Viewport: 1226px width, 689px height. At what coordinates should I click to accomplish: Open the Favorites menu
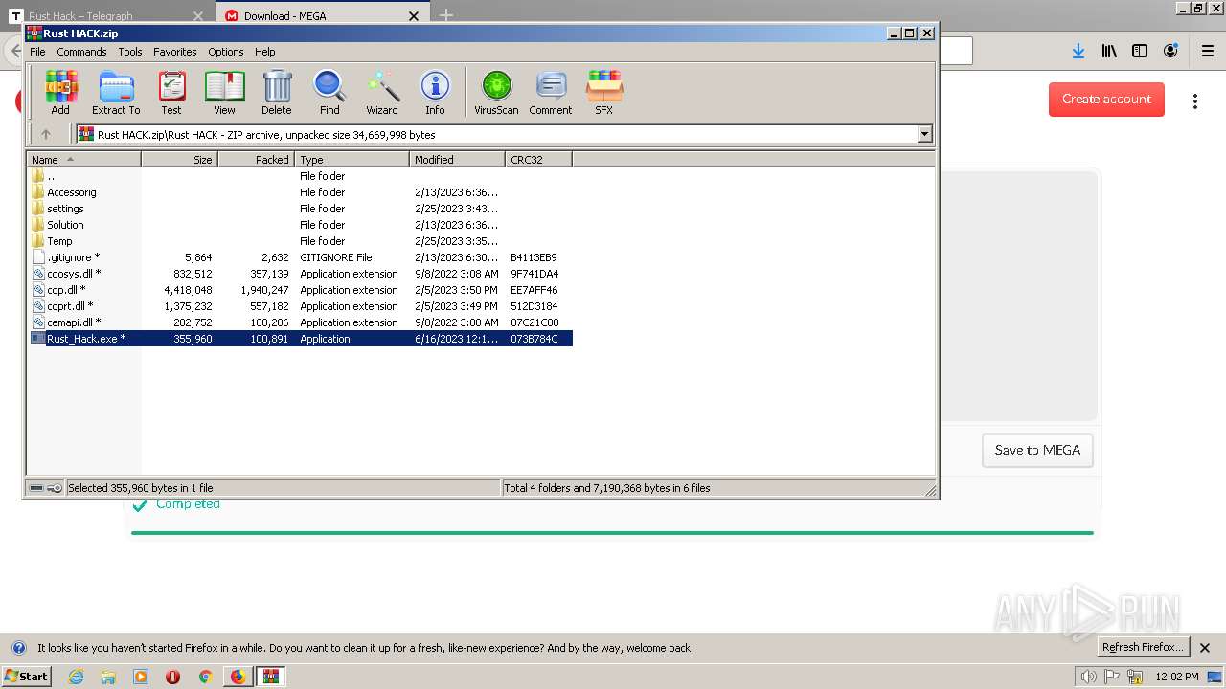(x=175, y=52)
